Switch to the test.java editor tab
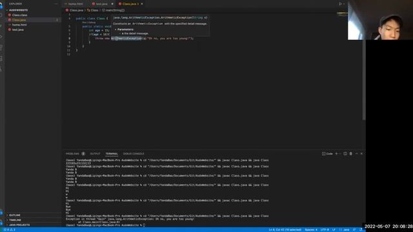Viewport: 413px width, 232px height. click(x=102, y=4)
